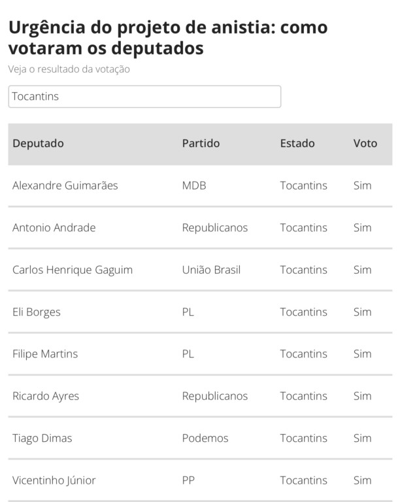Click the 'Veja o resultado da votação' subtitle
Screen dimensions: 400x502
coord(69,69)
